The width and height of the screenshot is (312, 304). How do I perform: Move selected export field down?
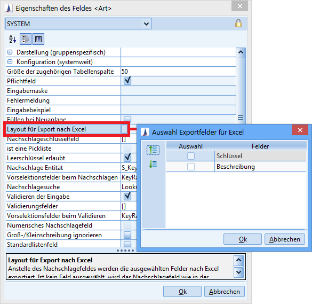[153, 164]
